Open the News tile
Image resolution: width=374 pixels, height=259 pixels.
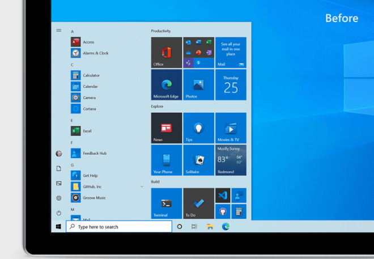[166, 128]
